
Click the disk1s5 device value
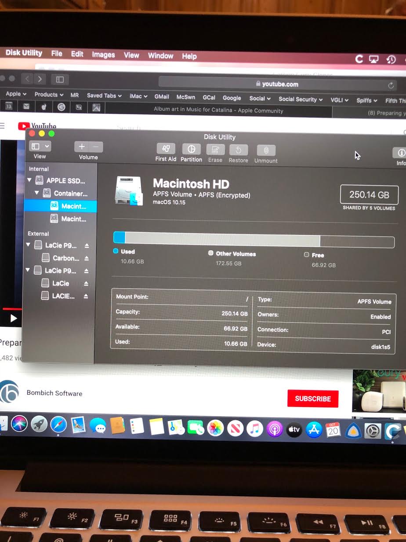pyautogui.click(x=381, y=347)
